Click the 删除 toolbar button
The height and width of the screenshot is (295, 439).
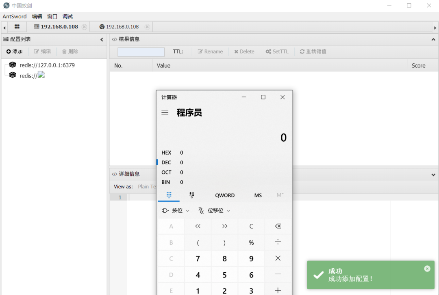70,52
